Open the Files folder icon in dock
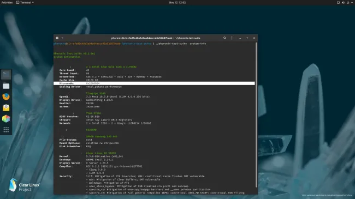The width and height of the screenshot is (355, 199). [6, 86]
